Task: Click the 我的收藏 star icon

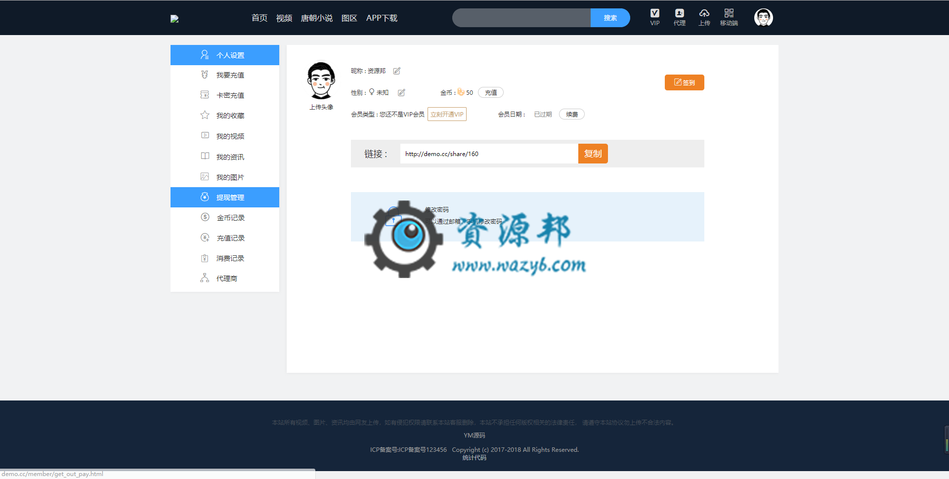Action: [205, 115]
